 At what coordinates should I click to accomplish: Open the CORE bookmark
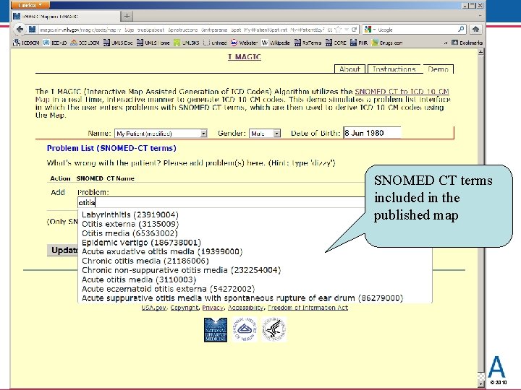click(336, 43)
